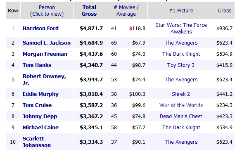This screenshot has height=152, width=242.
Task: Open Star Wars: The Force Awakens link
Action: [181, 28]
